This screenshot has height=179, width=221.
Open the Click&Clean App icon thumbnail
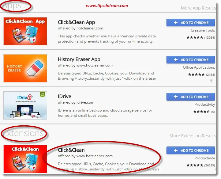(25, 31)
